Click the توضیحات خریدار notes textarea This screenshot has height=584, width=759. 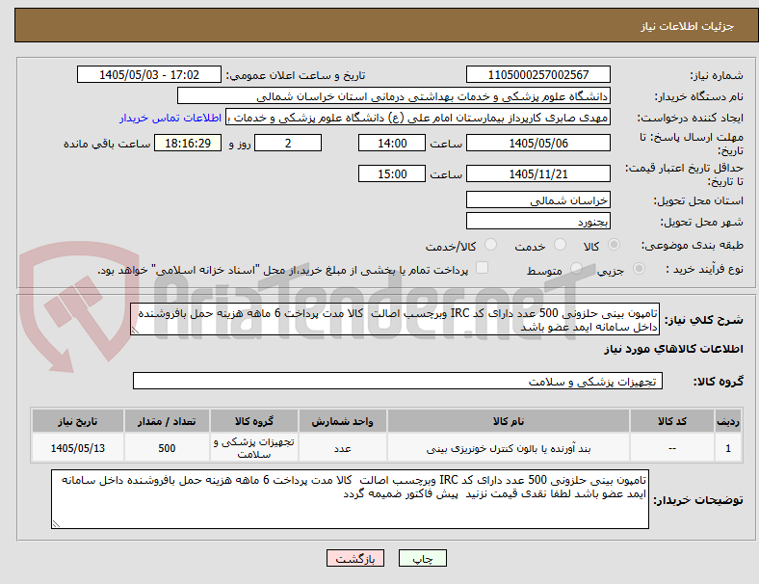(350, 499)
